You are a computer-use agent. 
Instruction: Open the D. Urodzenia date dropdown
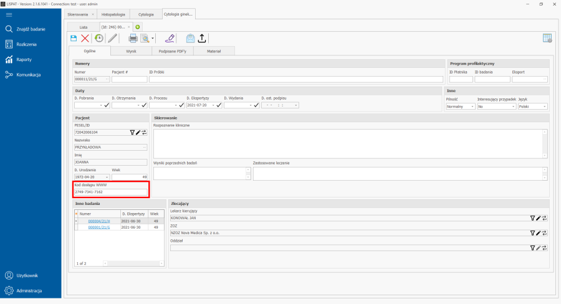click(x=107, y=177)
